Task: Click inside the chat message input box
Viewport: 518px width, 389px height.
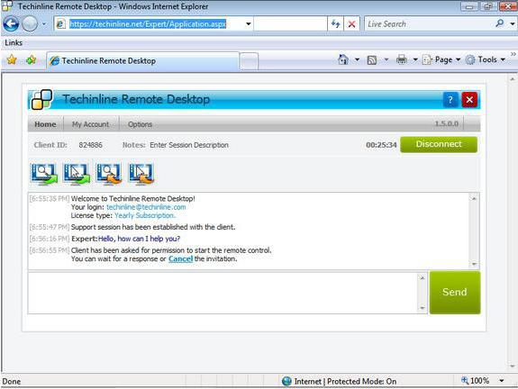Action: 223,293
